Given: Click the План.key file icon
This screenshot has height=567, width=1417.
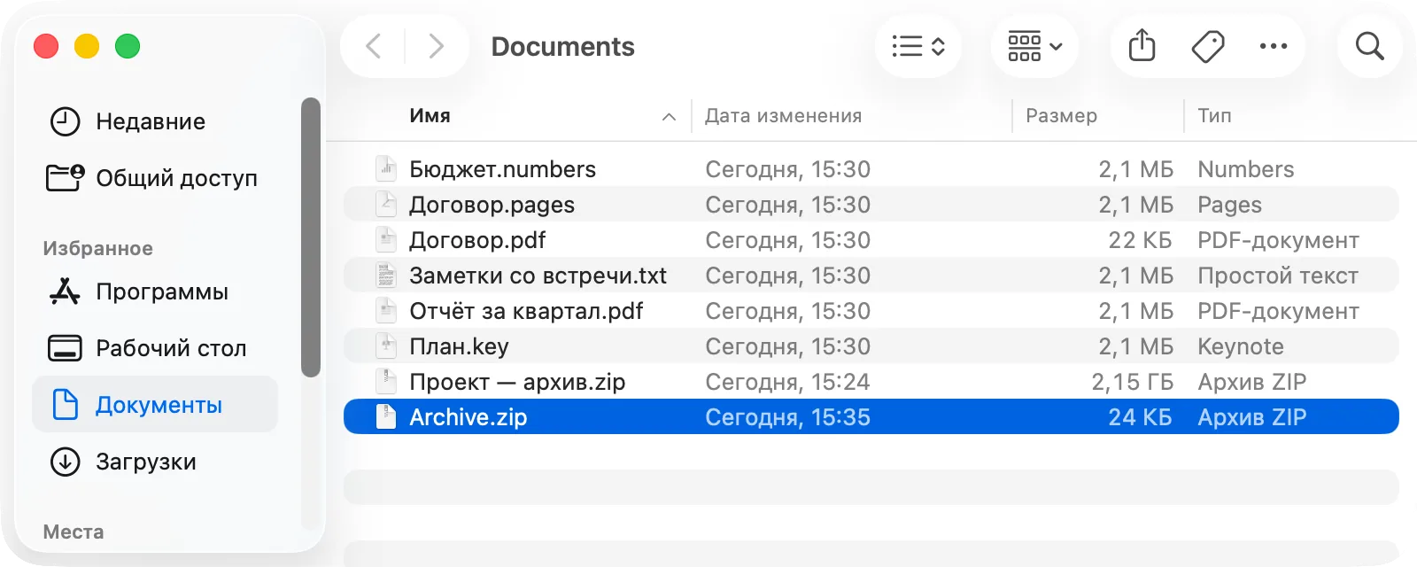Looking at the screenshot, I should click(x=386, y=346).
